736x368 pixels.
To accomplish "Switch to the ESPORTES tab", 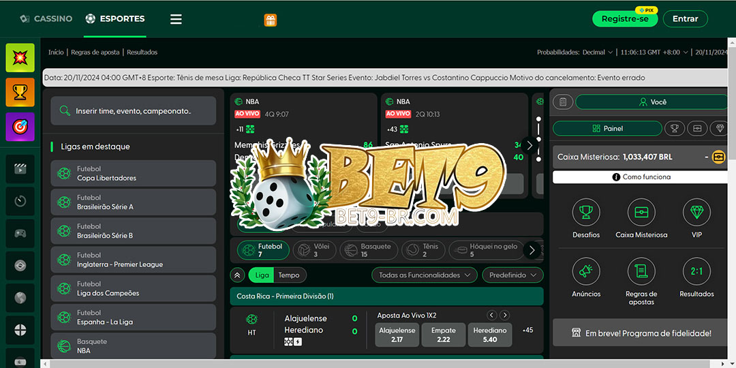I will [x=115, y=19].
